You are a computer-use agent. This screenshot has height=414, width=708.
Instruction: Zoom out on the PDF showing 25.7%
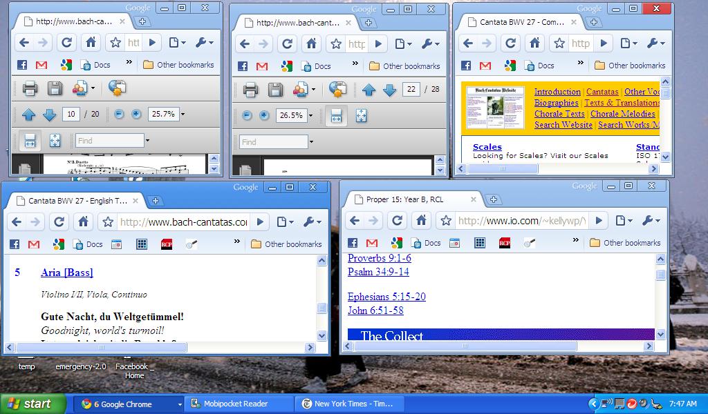(x=119, y=115)
